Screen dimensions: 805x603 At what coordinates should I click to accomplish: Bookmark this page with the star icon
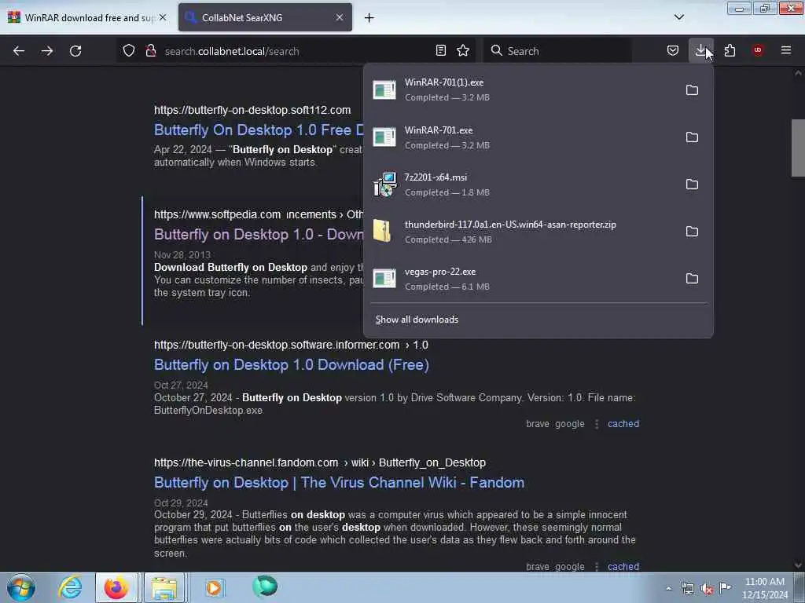463,50
